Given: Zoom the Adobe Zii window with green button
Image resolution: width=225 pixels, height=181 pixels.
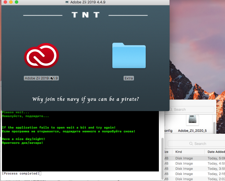Looking at the screenshot, I should tap(17, 2).
